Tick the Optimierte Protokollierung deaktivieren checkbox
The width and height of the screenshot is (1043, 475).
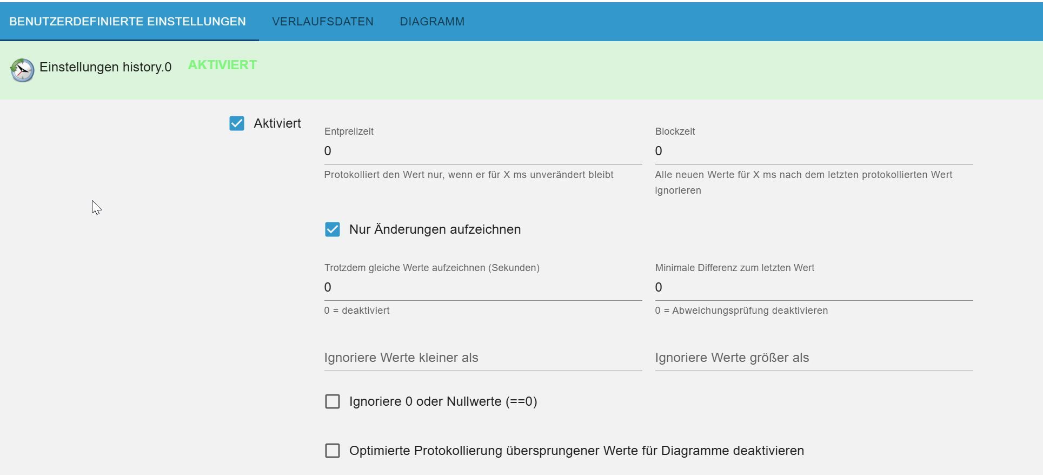pos(333,451)
